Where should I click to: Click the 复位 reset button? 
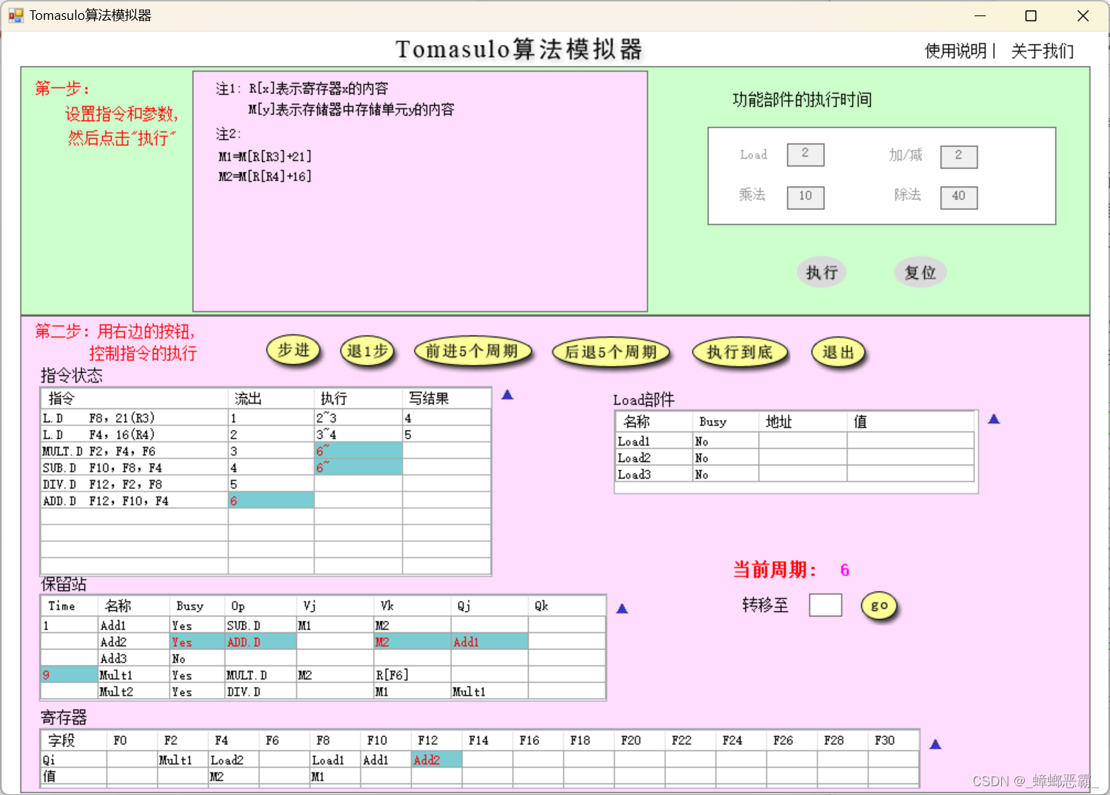pyautogui.click(x=920, y=273)
